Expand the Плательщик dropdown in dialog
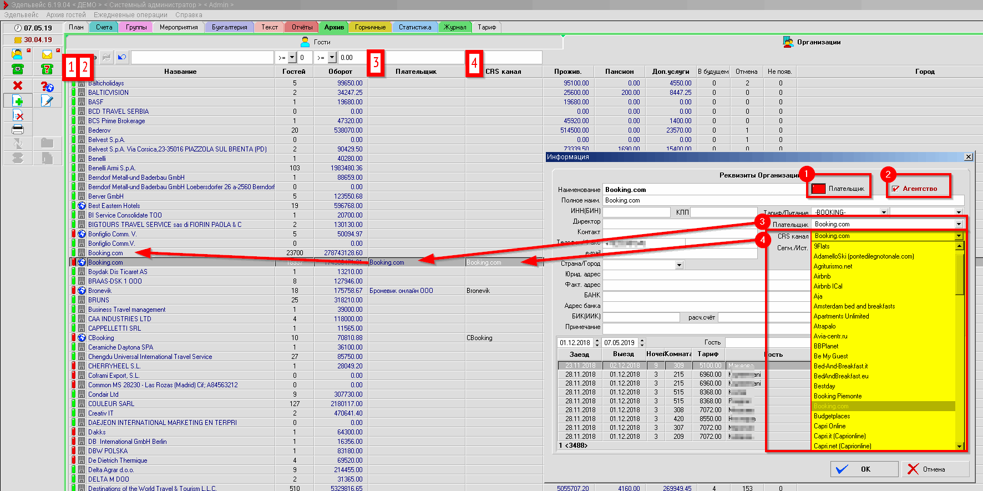The image size is (983, 491). [x=959, y=224]
